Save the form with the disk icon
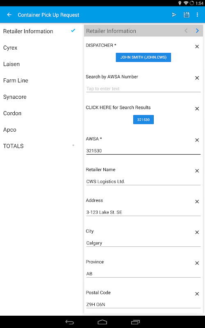This screenshot has height=328, width=205. tap(186, 15)
